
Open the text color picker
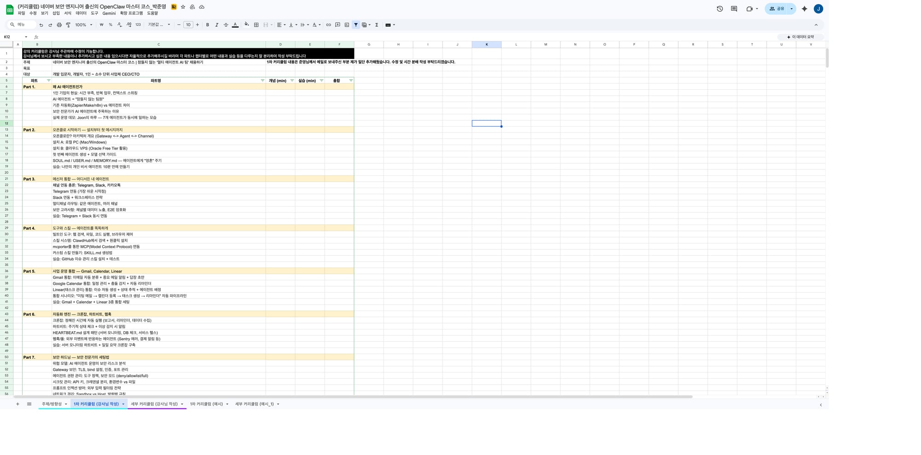235,25
